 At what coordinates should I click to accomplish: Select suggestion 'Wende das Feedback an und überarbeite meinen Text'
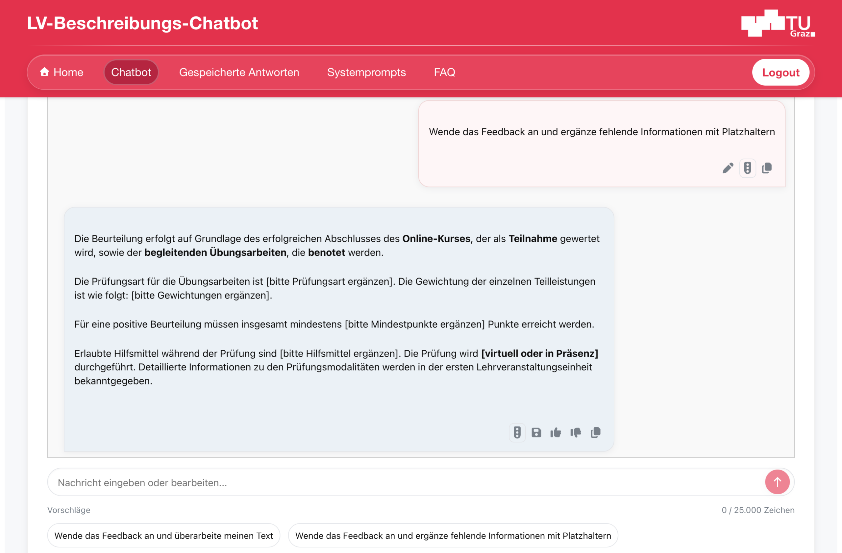pos(163,535)
